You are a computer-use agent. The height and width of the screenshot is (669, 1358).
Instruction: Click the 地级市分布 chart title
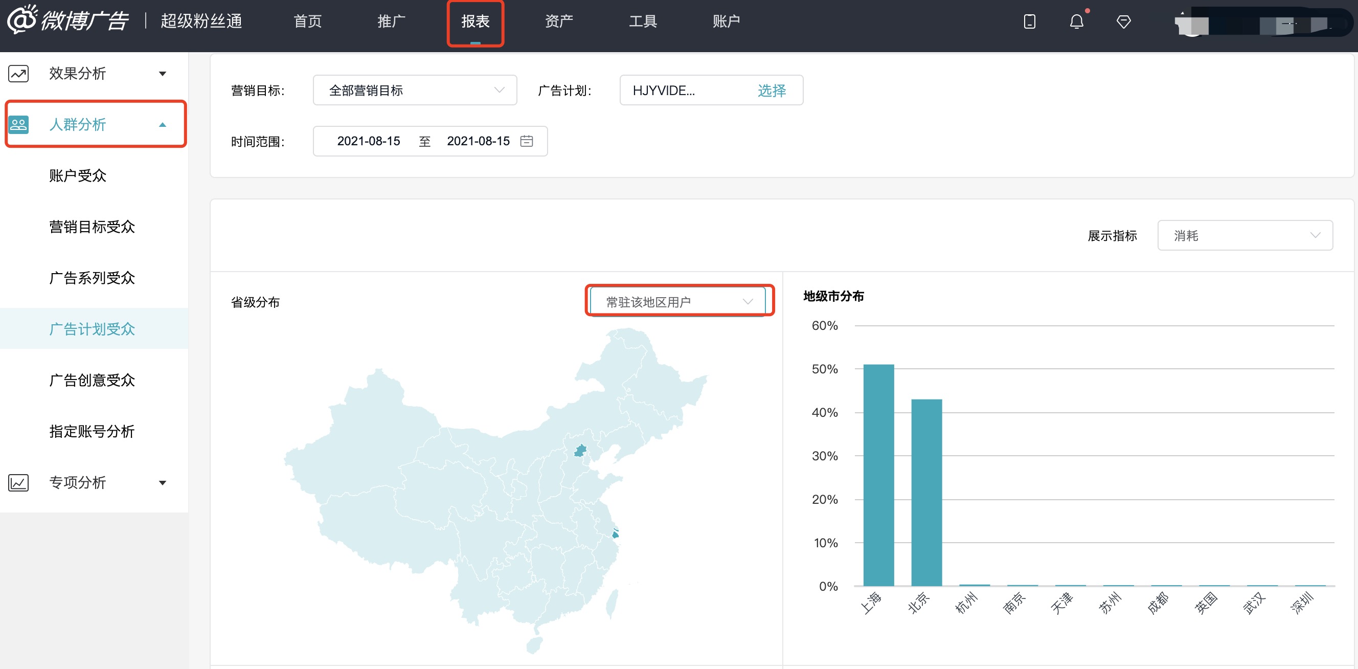[x=833, y=296]
